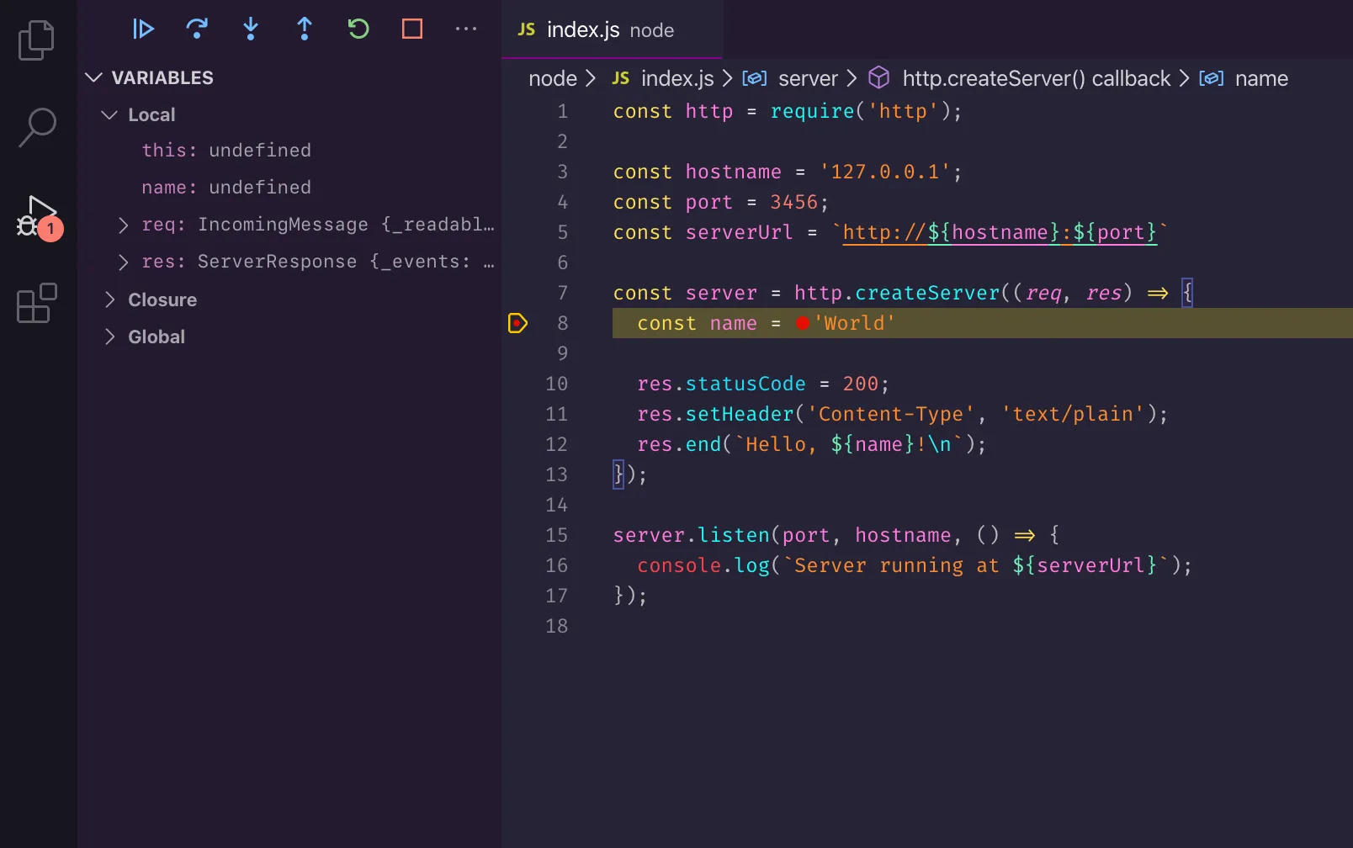Click the 'text/plain' string

click(x=1073, y=414)
